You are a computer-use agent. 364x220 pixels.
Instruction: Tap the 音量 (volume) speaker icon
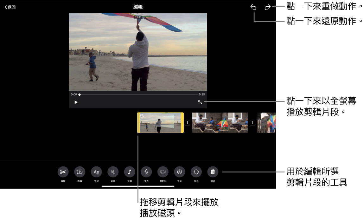113,172
